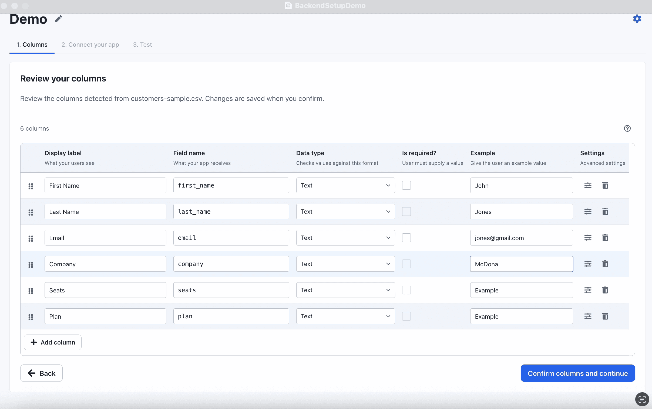Click the Plan example value field
Image resolution: width=652 pixels, height=409 pixels.
(522, 316)
